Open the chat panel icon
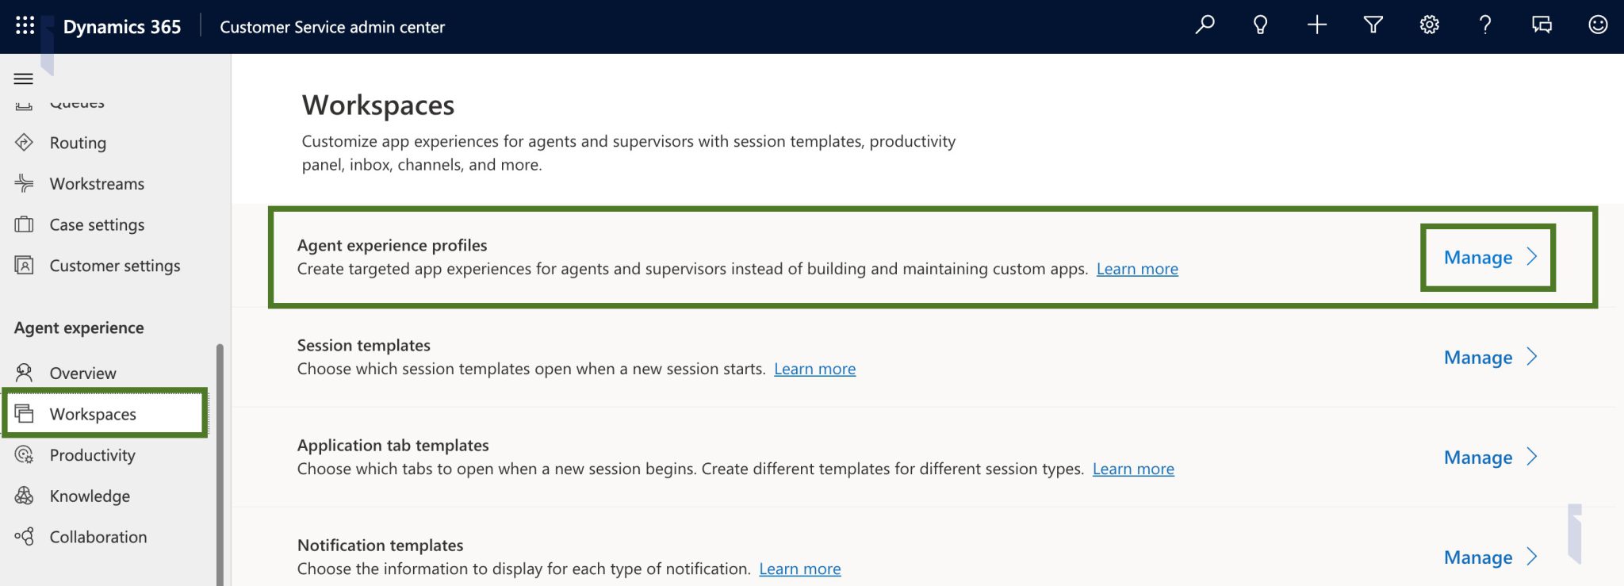 tap(1542, 25)
